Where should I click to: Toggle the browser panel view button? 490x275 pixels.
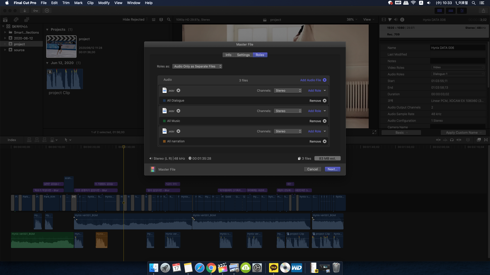coord(439,11)
